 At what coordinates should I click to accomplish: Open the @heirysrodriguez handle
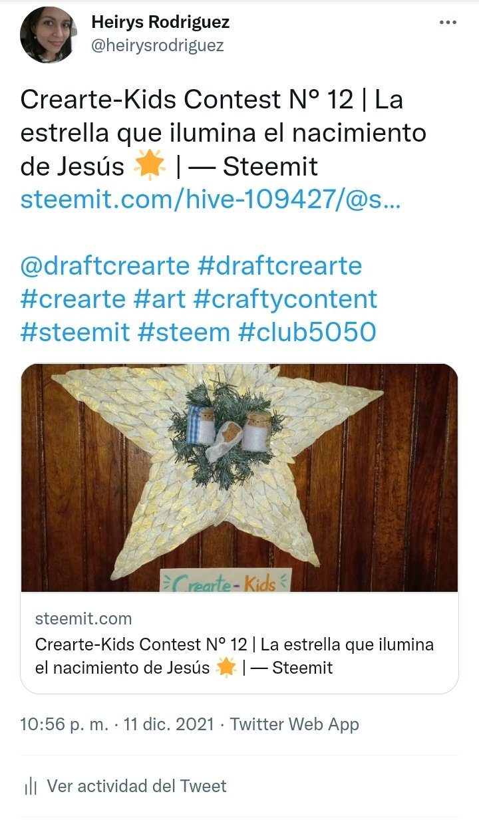click(x=157, y=45)
